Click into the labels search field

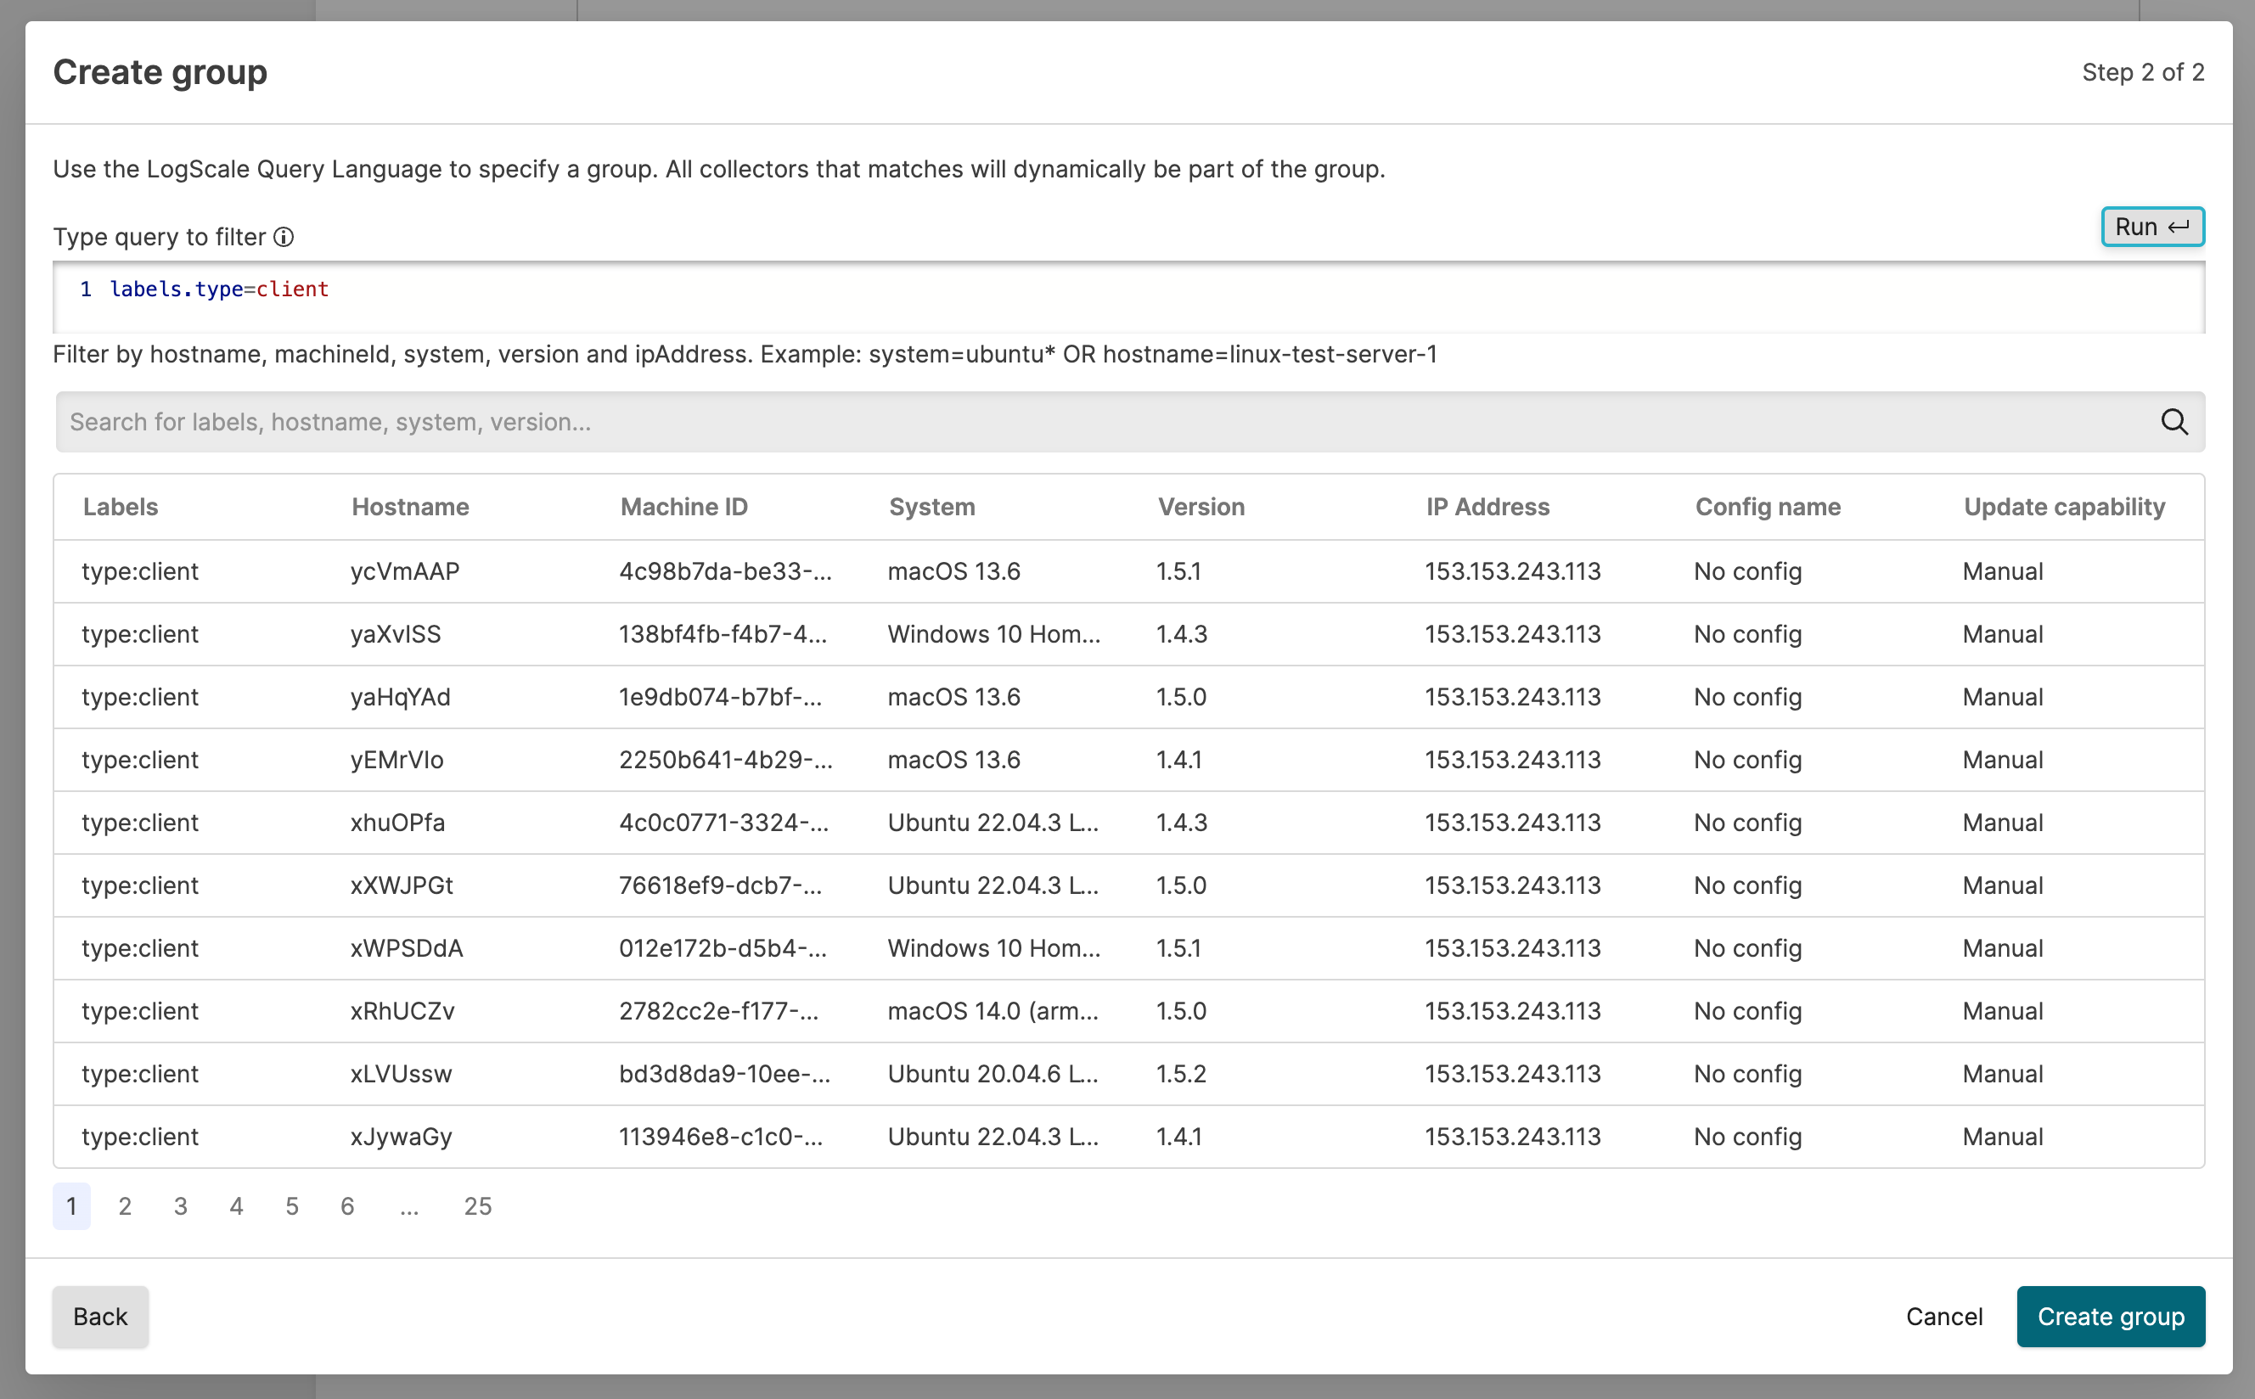tap(1101, 422)
